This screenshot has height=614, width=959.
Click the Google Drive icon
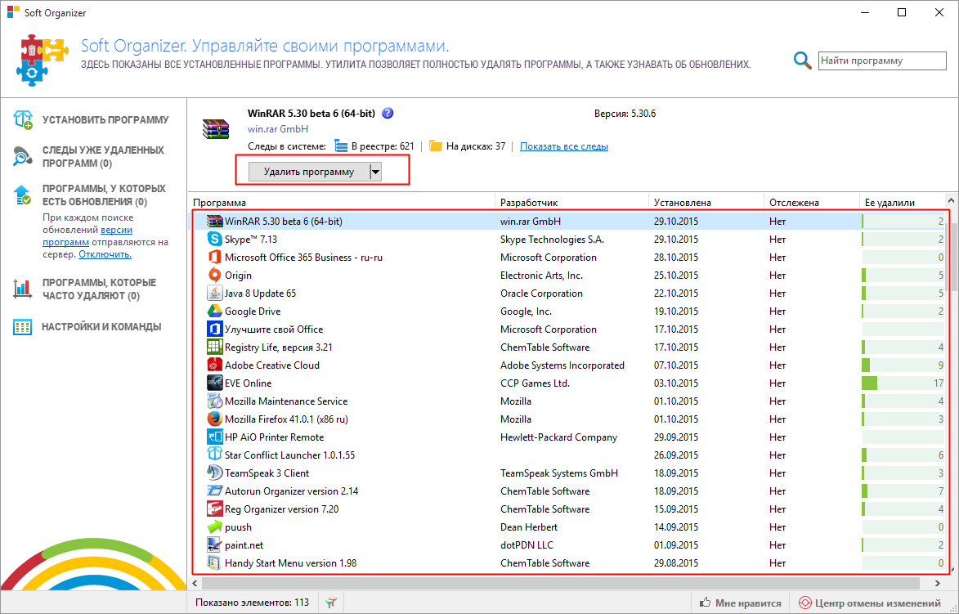(214, 311)
